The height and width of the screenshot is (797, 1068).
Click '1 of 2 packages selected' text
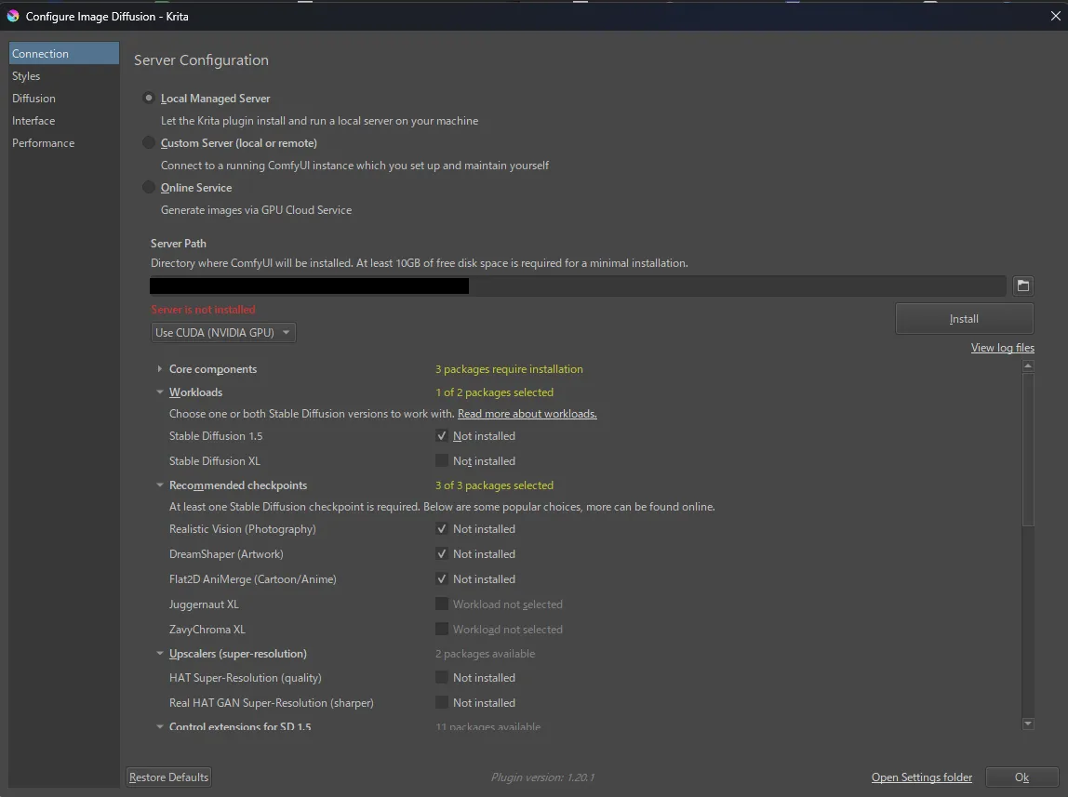coord(495,392)
